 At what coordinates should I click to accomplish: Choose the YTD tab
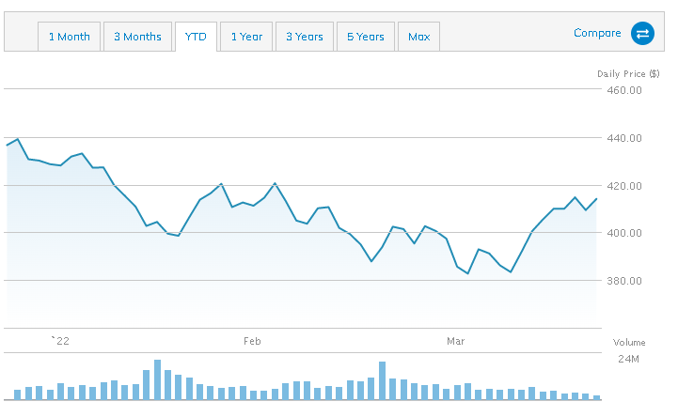tap(196, 37)
